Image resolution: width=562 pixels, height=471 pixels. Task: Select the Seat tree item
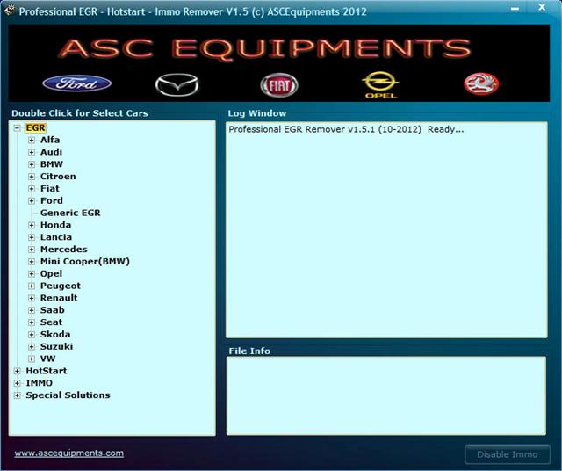click(51, 322)
